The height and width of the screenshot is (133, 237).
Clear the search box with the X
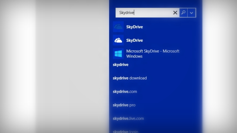coord(175,12)
